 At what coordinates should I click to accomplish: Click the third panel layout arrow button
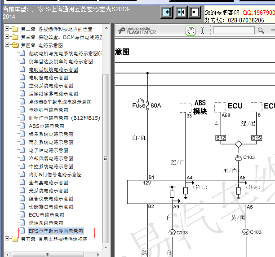pyautogui.click(x=195, y=12)
